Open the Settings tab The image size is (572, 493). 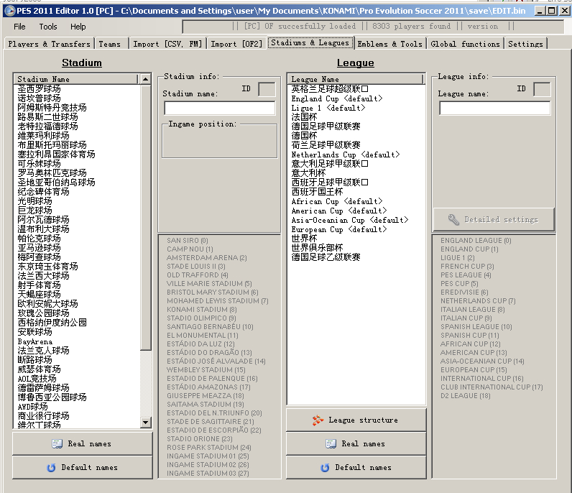[x=526, y=44]
